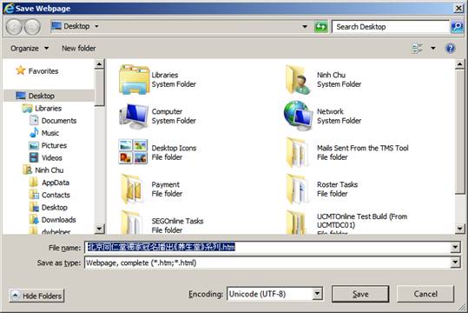
Task: Expand the Save as type dropdown
Action: 455,263
